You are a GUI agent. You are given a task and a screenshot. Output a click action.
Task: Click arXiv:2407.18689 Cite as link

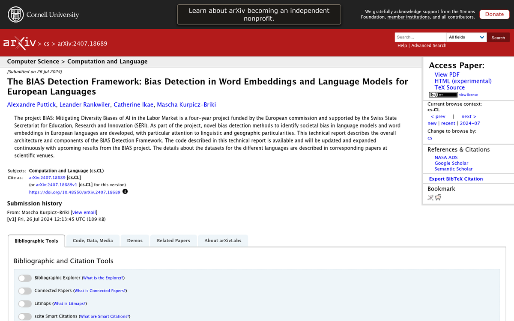tap(47, 178)
